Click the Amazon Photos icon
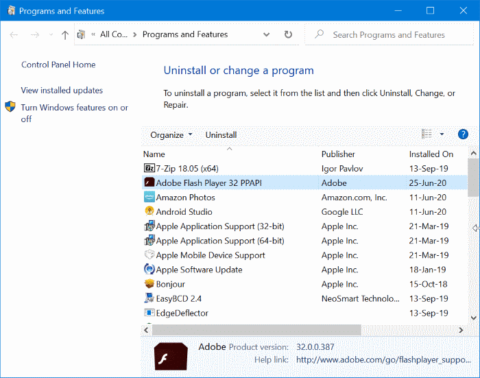Viewport: 480px width, 378px height. tap(149, 197)
